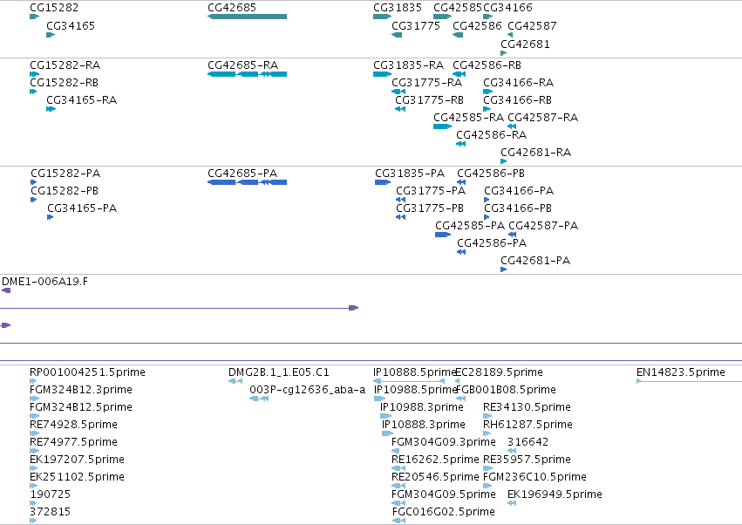Select transcript CG15282-RB label
Screen dimensions: 742x525
64,83
